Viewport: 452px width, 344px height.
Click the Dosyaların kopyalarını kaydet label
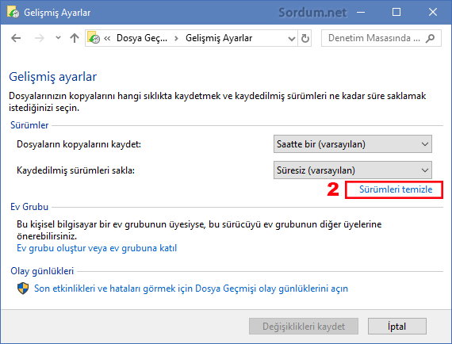(79, 144)
